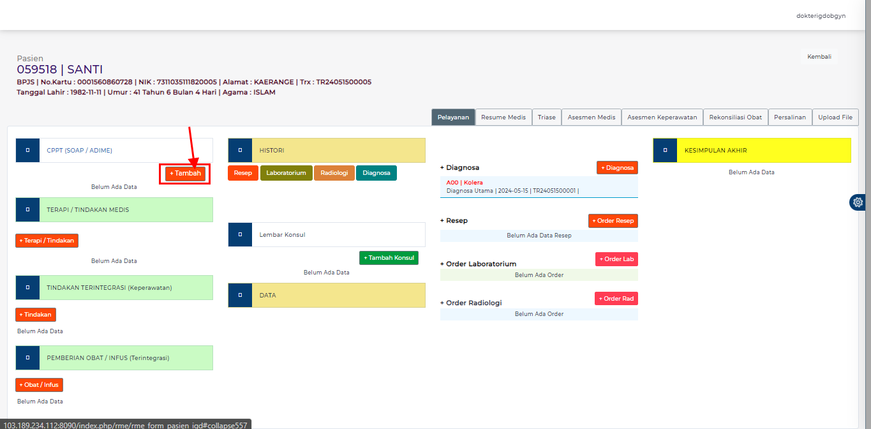This screenshot has width=871, height=429.
Task: Collapse the TINDAKAN TERINTEGRASI (Keperawatan) section
Action: point(27,287)
